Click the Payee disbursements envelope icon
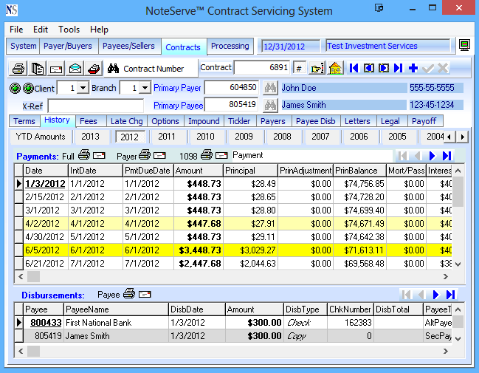 click(x=144, y=294)
